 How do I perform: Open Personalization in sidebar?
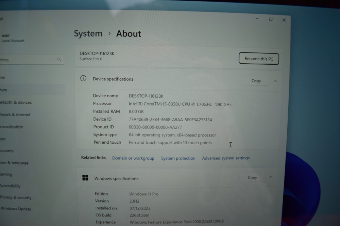(12, 127)
